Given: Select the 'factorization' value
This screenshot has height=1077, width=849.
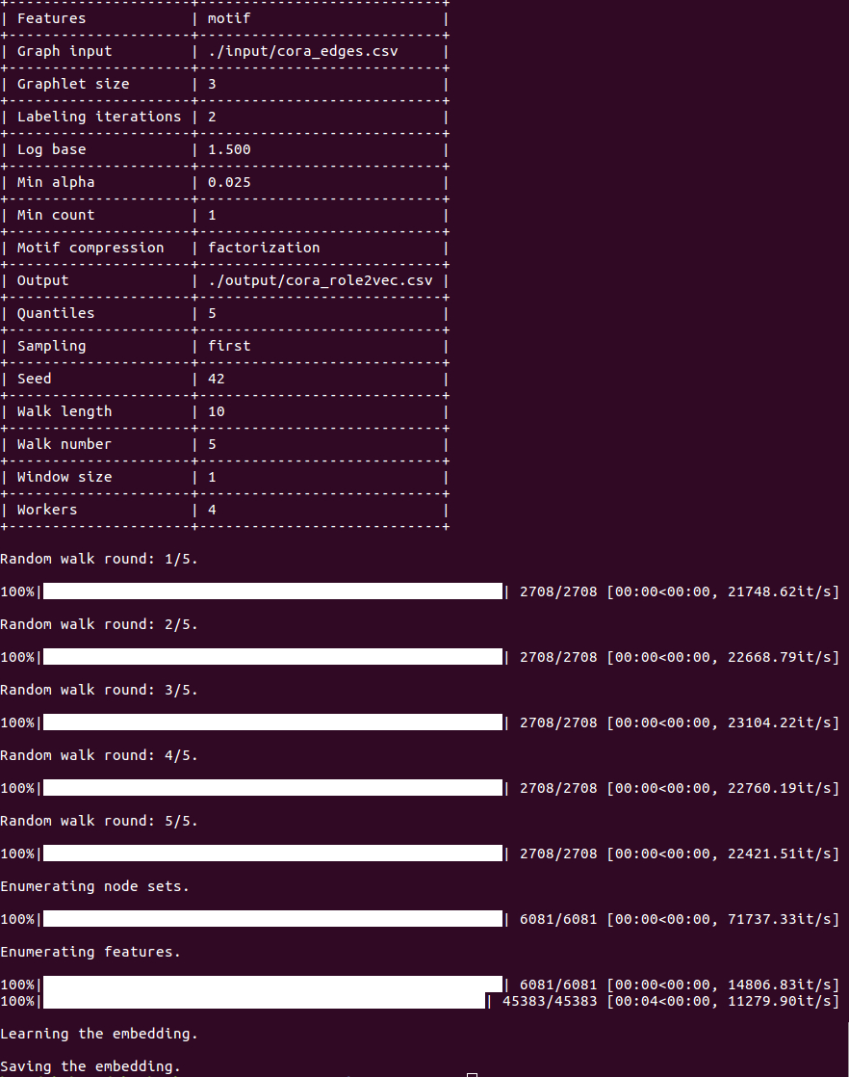Looking at the screenshot, I should (x=264, y=248).
